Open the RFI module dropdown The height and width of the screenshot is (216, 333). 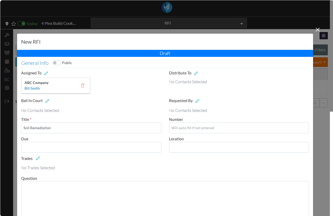click(x=169, y=23)
